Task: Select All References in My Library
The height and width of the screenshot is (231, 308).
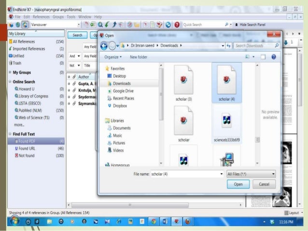Action: (36, 41)
